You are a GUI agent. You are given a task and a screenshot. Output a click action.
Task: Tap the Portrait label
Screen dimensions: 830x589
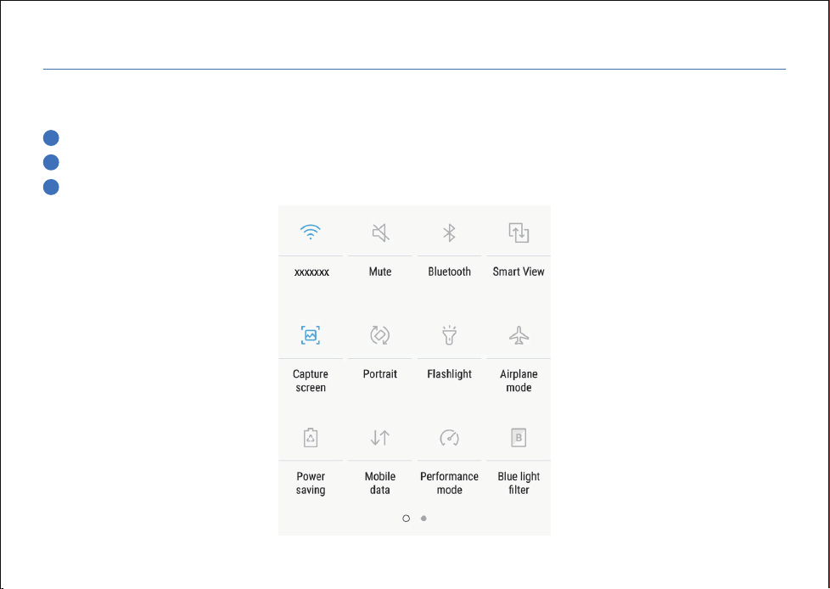[380, 374]
